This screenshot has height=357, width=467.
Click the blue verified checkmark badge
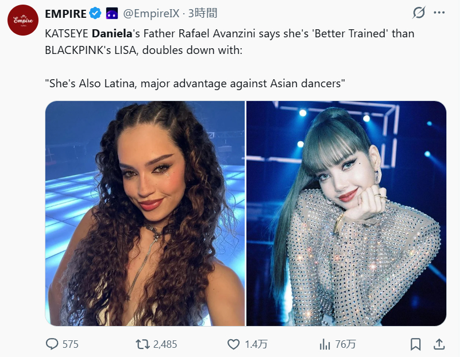click(x=95, y=13)
